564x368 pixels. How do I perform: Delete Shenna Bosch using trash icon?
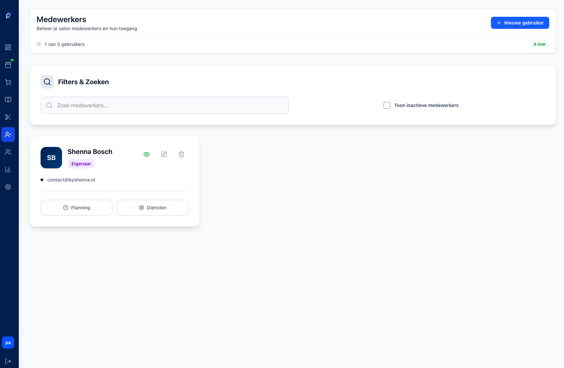tap(181, 154)
